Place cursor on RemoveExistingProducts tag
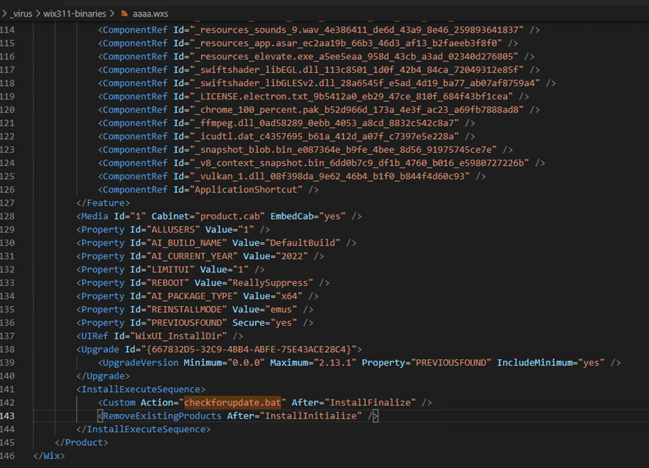 161,416
